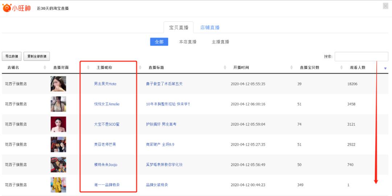Select the 本店直播 filter
Image resolution: width=392 pixels, height=196 pixels.
coord(188,42)
